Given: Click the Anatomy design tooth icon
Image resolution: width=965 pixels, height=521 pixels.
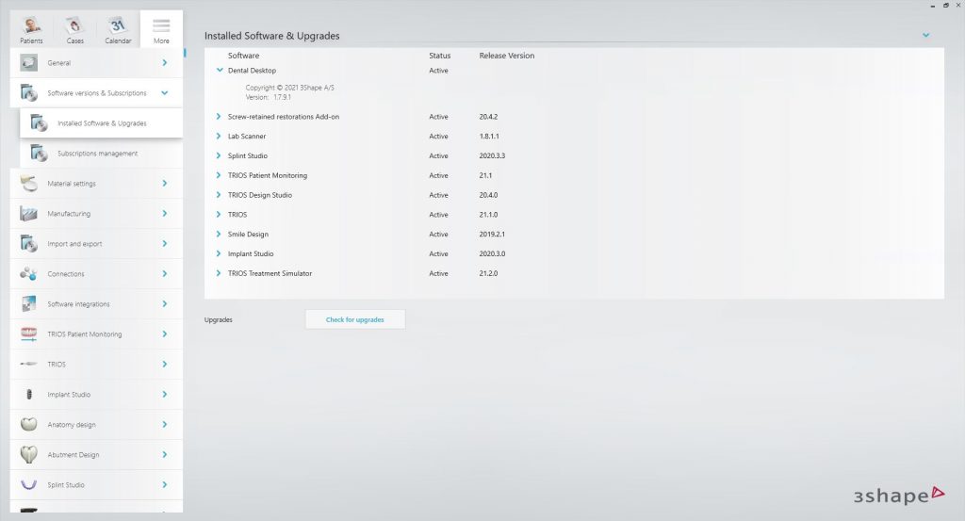Looking at the screenshot, I should tap(29, 425).
